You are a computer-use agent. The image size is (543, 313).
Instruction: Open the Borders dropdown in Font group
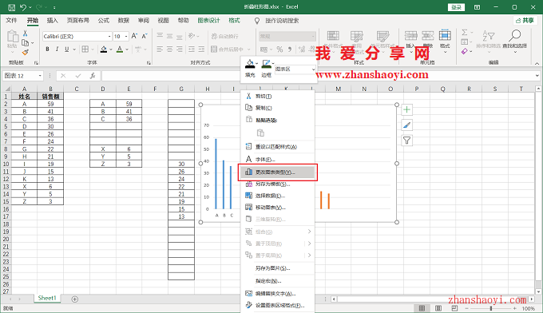click(x=93, y=50)
